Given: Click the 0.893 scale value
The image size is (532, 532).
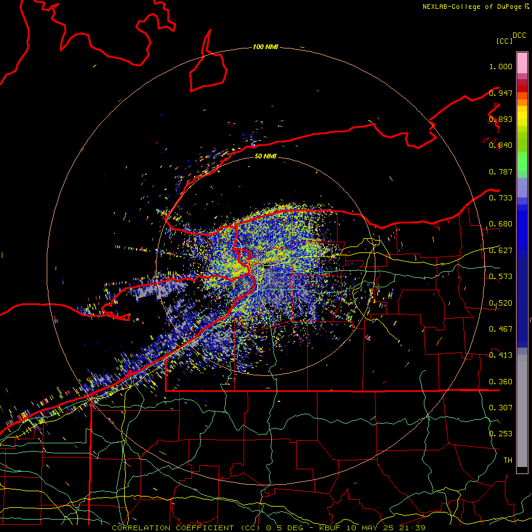Looking at the screenshot, I should point(501,119).
